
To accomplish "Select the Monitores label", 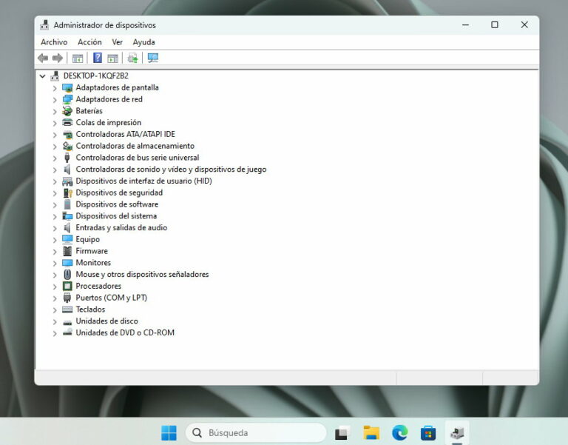I will (x=93, y=263).
